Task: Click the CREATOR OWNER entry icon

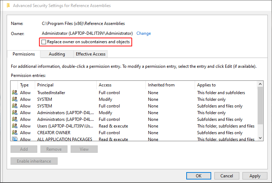Action: (x=14, y=133)
